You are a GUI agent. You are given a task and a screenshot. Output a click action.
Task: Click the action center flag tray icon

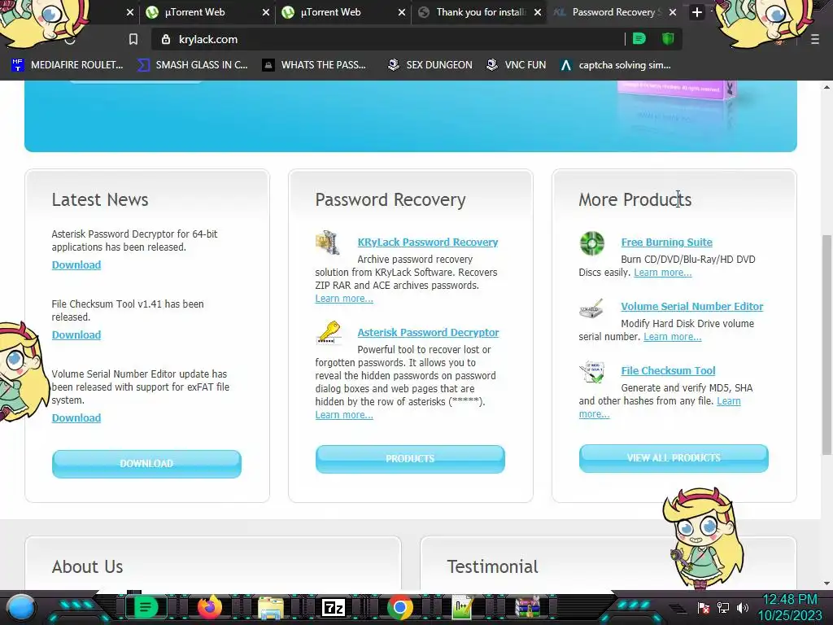click(x=704, y=608)
